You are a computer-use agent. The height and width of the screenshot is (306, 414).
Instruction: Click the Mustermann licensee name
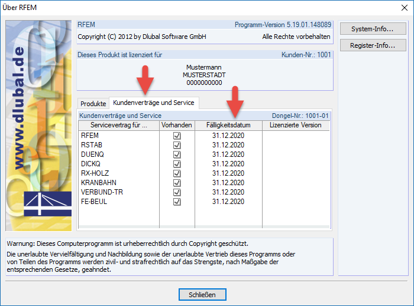(x=204, y=67)
